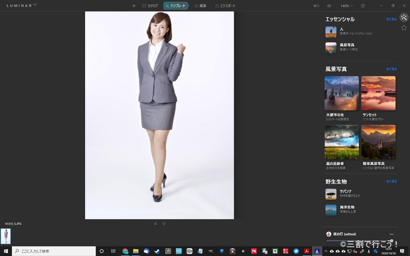This screenshot has height=256, width=410.
Task: Launch Steam from the taskbar
Action: pos(157,251)
